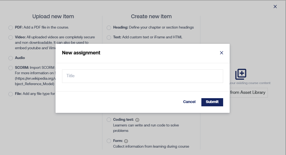Choose the Video upload radio option
Viewport: 286px width, 155px height.
11,37
